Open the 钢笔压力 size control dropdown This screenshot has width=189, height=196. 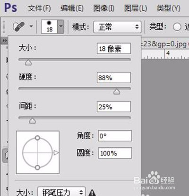pyautogui.click(x=61, y=192)
